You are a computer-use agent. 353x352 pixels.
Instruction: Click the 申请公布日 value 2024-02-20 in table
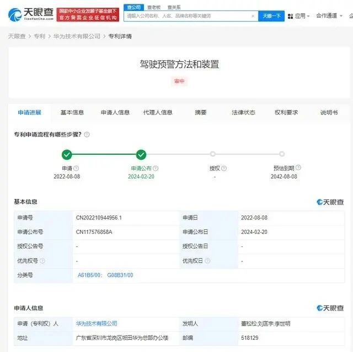pyautogui.click(x=254, y=232)
